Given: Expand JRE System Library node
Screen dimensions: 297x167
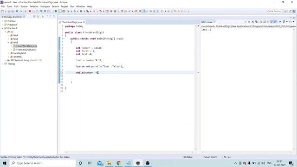Looking at the screenshot, I should pyautogui.click(x=6, y=60).
